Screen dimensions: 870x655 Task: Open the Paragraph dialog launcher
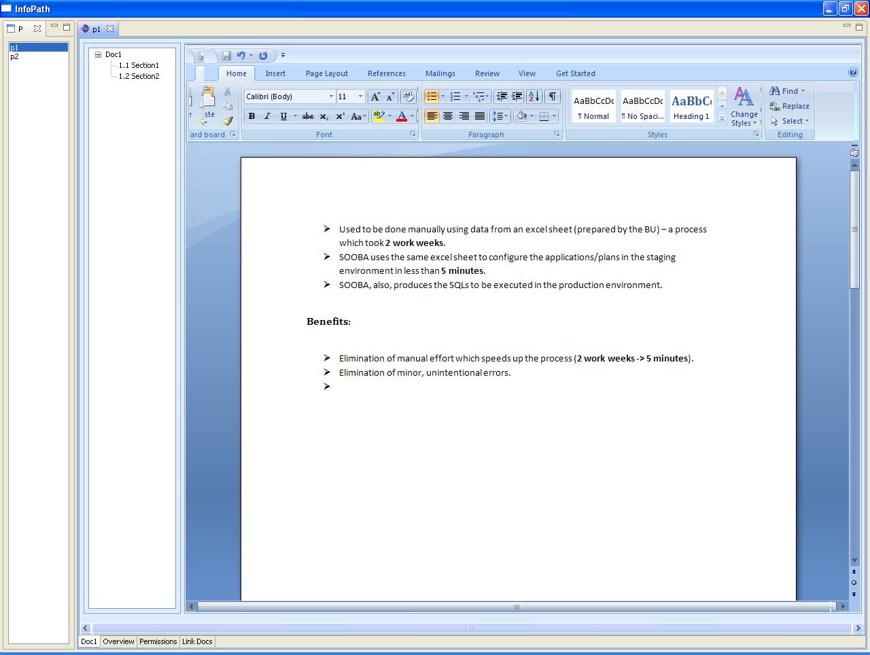(x=557, y=135)
